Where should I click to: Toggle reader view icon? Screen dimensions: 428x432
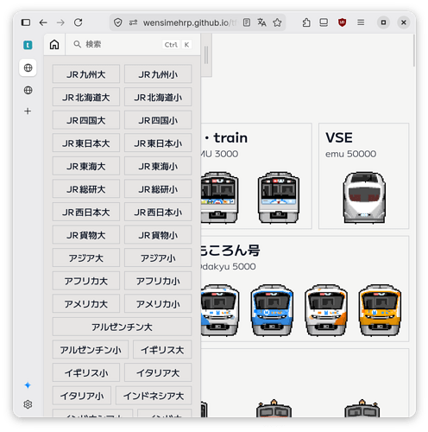coord(247,22)
